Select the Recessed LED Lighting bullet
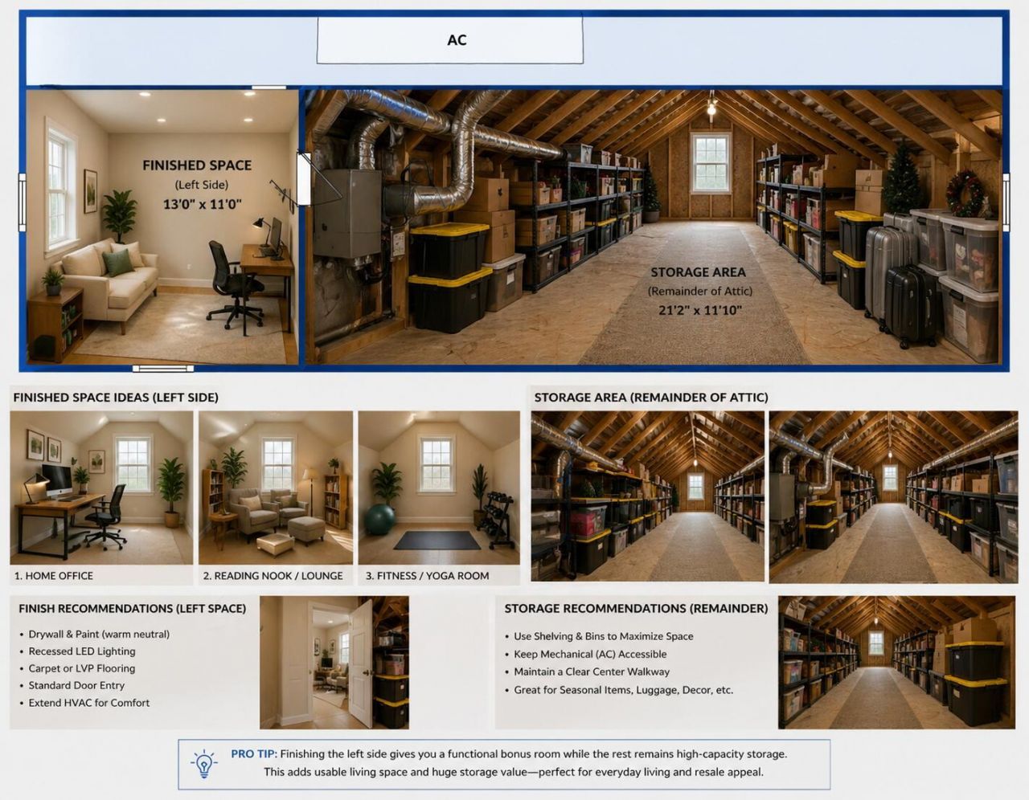The image size is (1029, 800). (82, 651)
